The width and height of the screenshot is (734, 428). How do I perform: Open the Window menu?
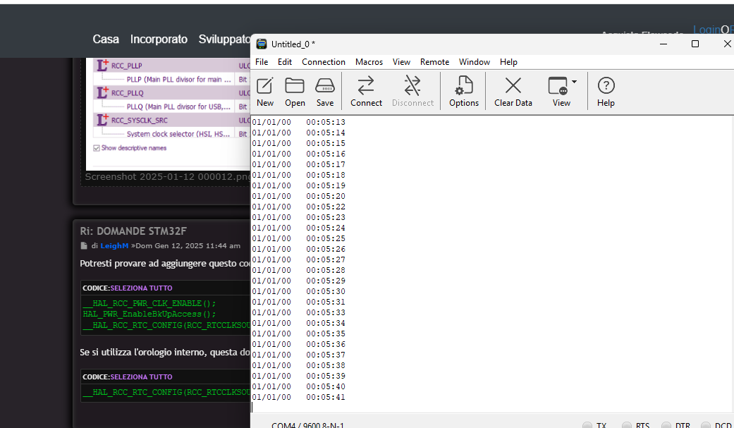coord(475,62)
